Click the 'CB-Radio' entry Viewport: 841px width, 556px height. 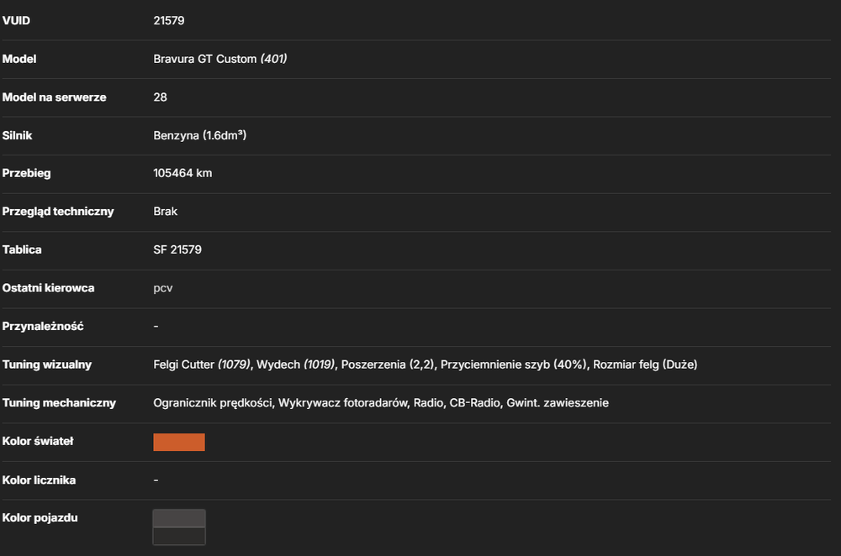click(x=474, y=403)
